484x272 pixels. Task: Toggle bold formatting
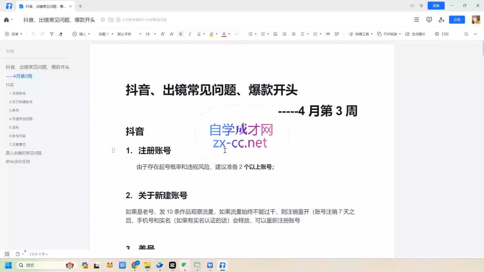click(180, 34)
